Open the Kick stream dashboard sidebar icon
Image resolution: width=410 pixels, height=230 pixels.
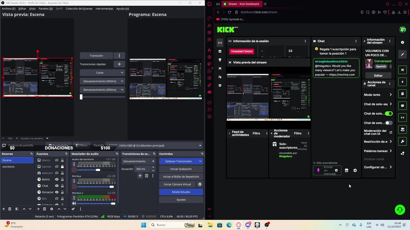[220, 43]
